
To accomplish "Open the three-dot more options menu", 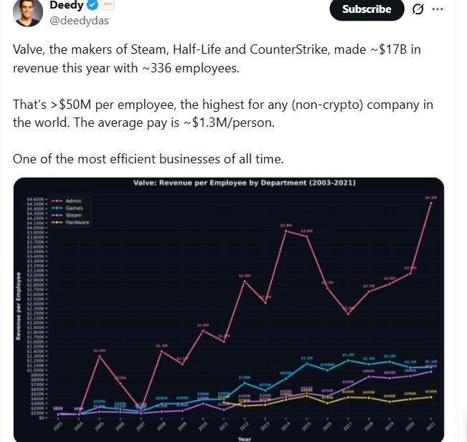I will point(438,9).
